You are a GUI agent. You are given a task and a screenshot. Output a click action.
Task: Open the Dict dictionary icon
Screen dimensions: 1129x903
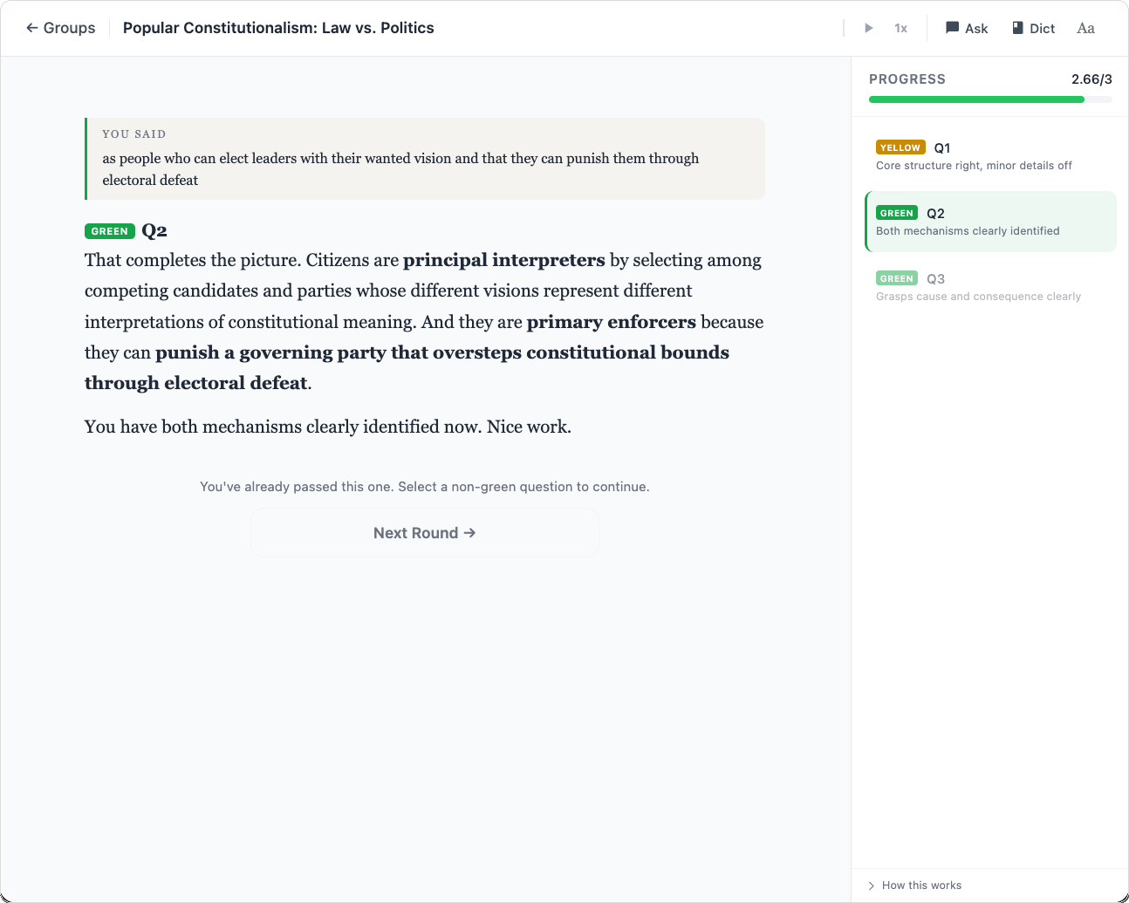coord(1033,28)
